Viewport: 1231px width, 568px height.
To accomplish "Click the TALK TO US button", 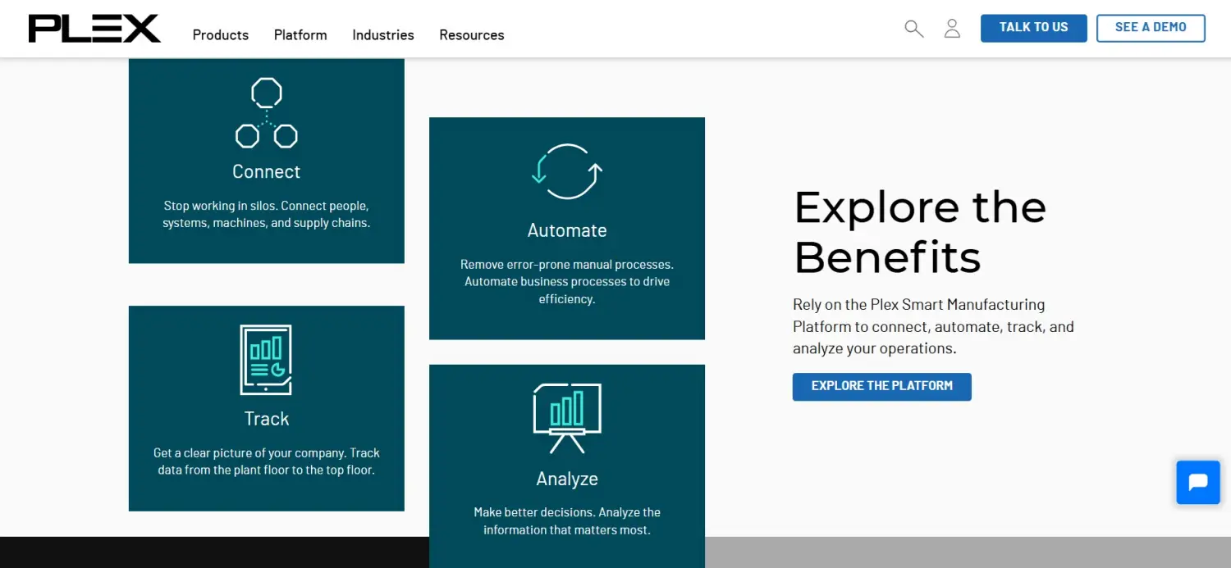I will pos(1034,28).
